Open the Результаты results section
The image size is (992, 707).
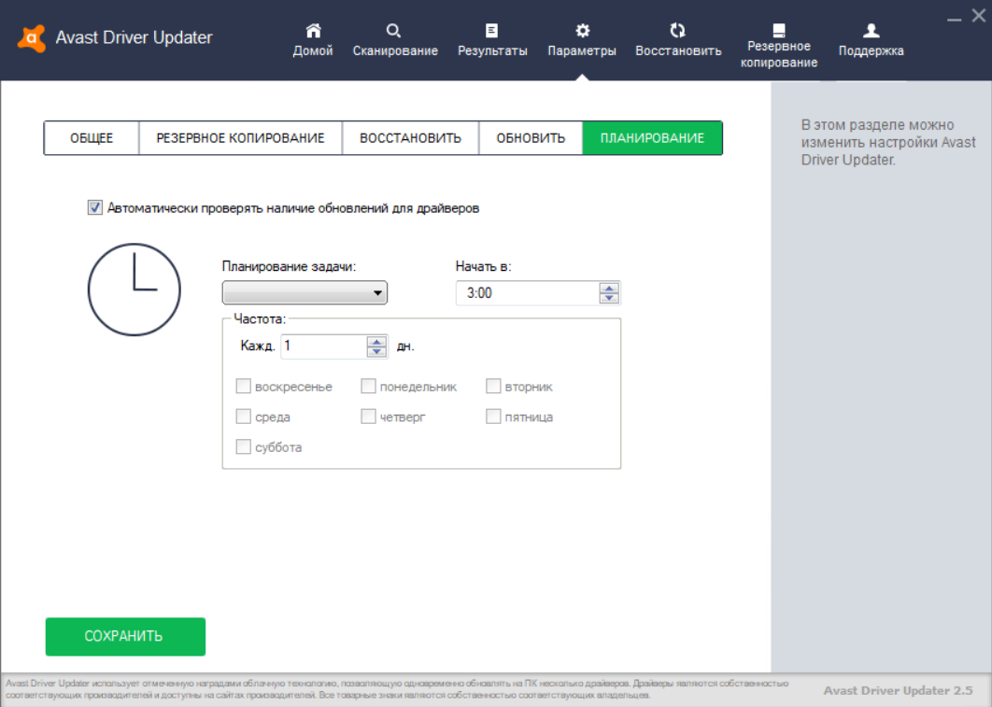(x=492, y=40)
